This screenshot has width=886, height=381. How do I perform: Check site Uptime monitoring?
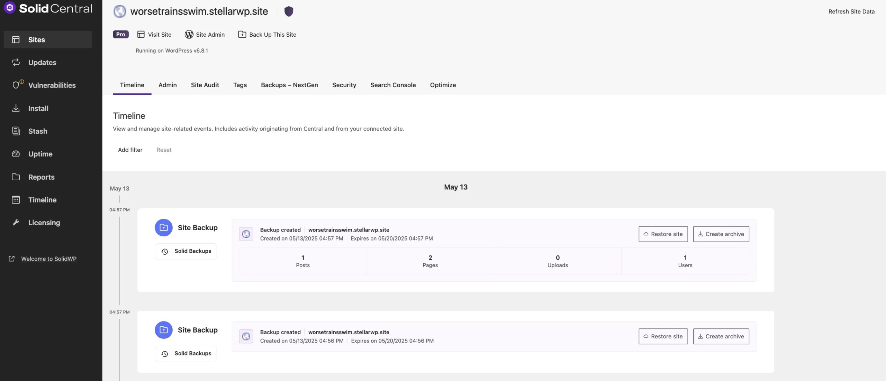tap(40, 154)
